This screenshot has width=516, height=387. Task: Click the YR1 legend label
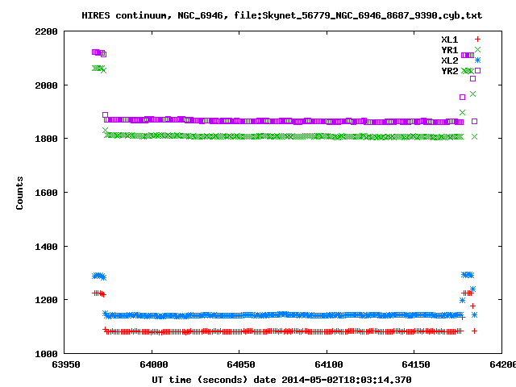click(450, 50)
